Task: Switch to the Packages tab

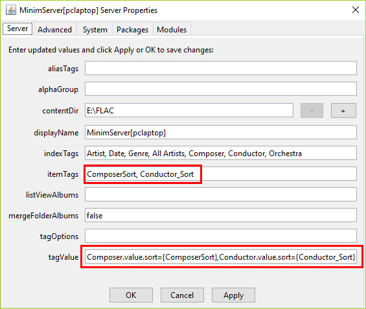Action: click(x=132, y=30)
